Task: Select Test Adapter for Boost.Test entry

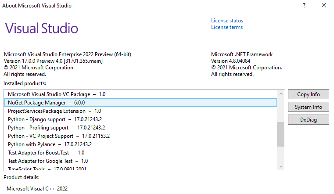Action: tap(140, 153)
